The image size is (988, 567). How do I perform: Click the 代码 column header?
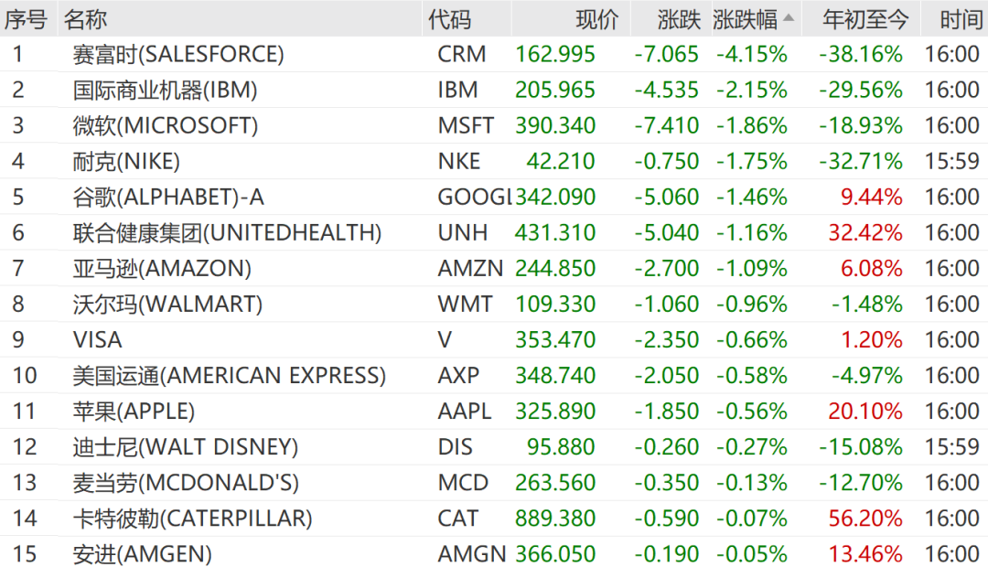pos(449,19)
